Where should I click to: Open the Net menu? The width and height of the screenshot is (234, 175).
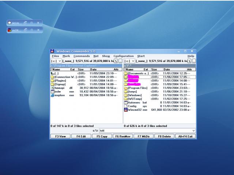[x=96, y=56]
